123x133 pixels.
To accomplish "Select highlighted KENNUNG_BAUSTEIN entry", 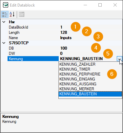I will click(x=90, y=94).
